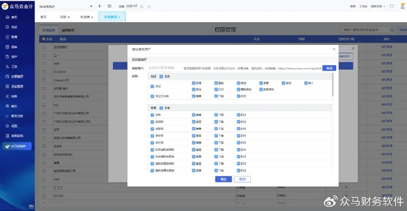Click the 众马云会计 logo
The height and width of the screenshot is (211, 407).
(17, 6)
